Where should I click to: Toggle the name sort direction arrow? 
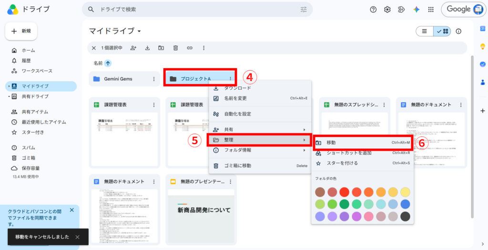(108, 63)
